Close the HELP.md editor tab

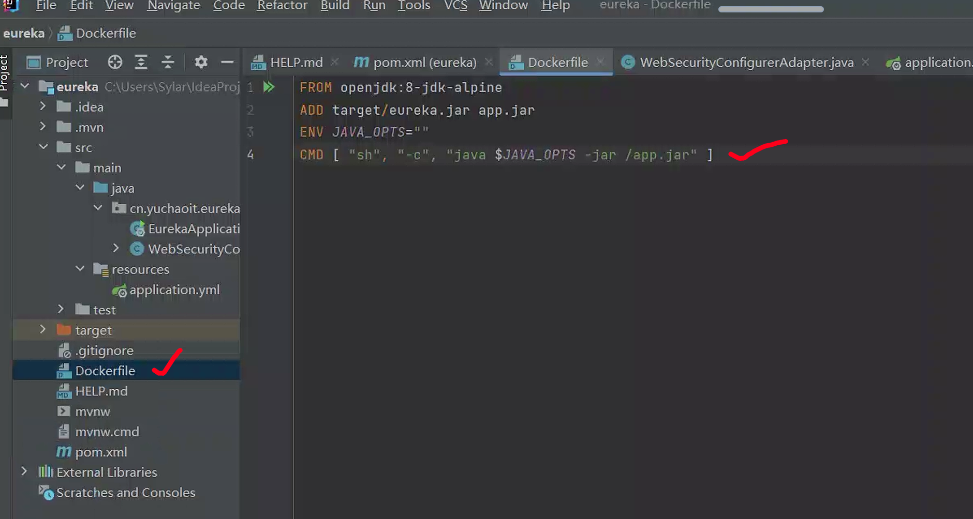coord(335,62)
